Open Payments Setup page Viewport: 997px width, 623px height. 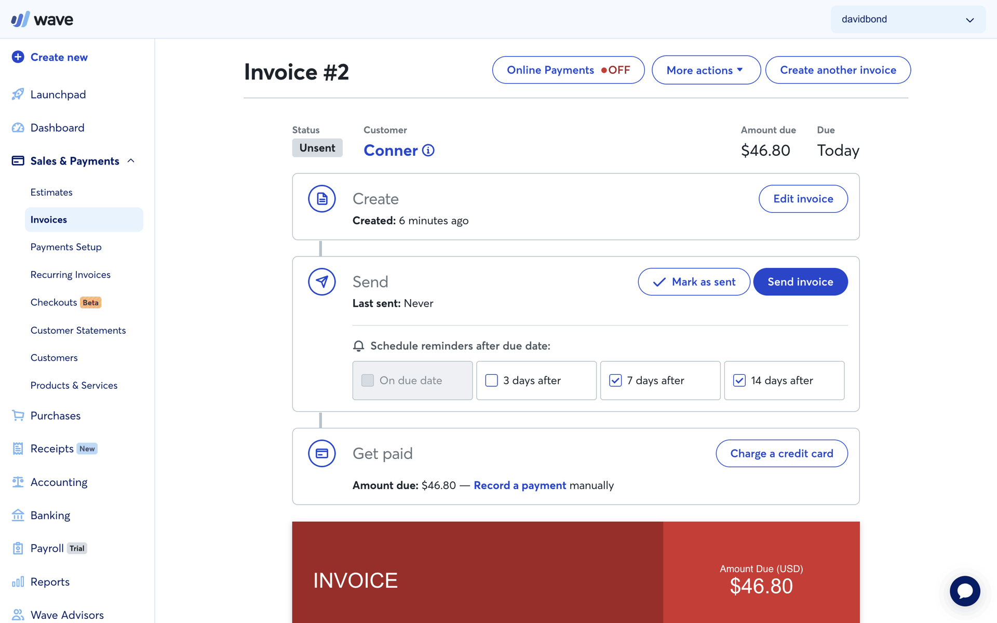coord(66,247)
